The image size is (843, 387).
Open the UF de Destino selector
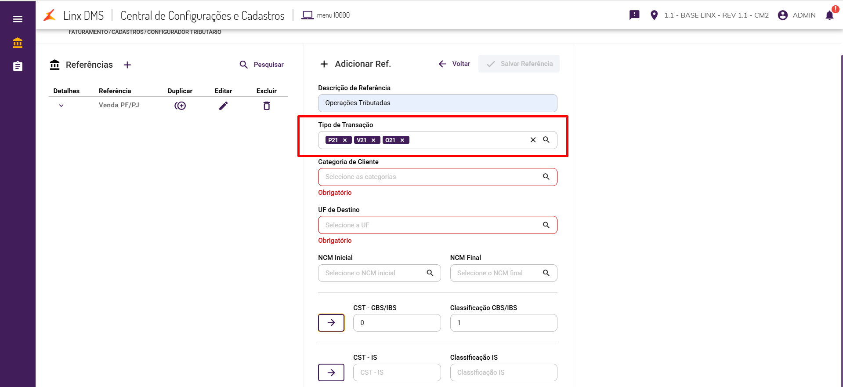437,225
